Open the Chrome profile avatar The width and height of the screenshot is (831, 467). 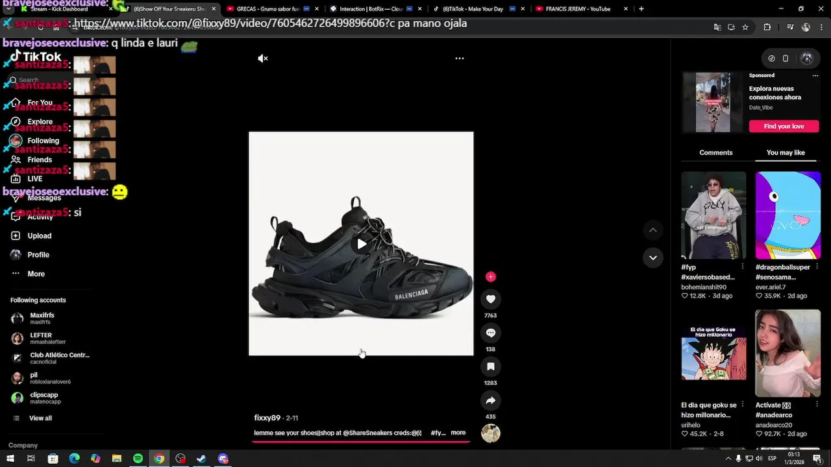click(x=806, y=27)
